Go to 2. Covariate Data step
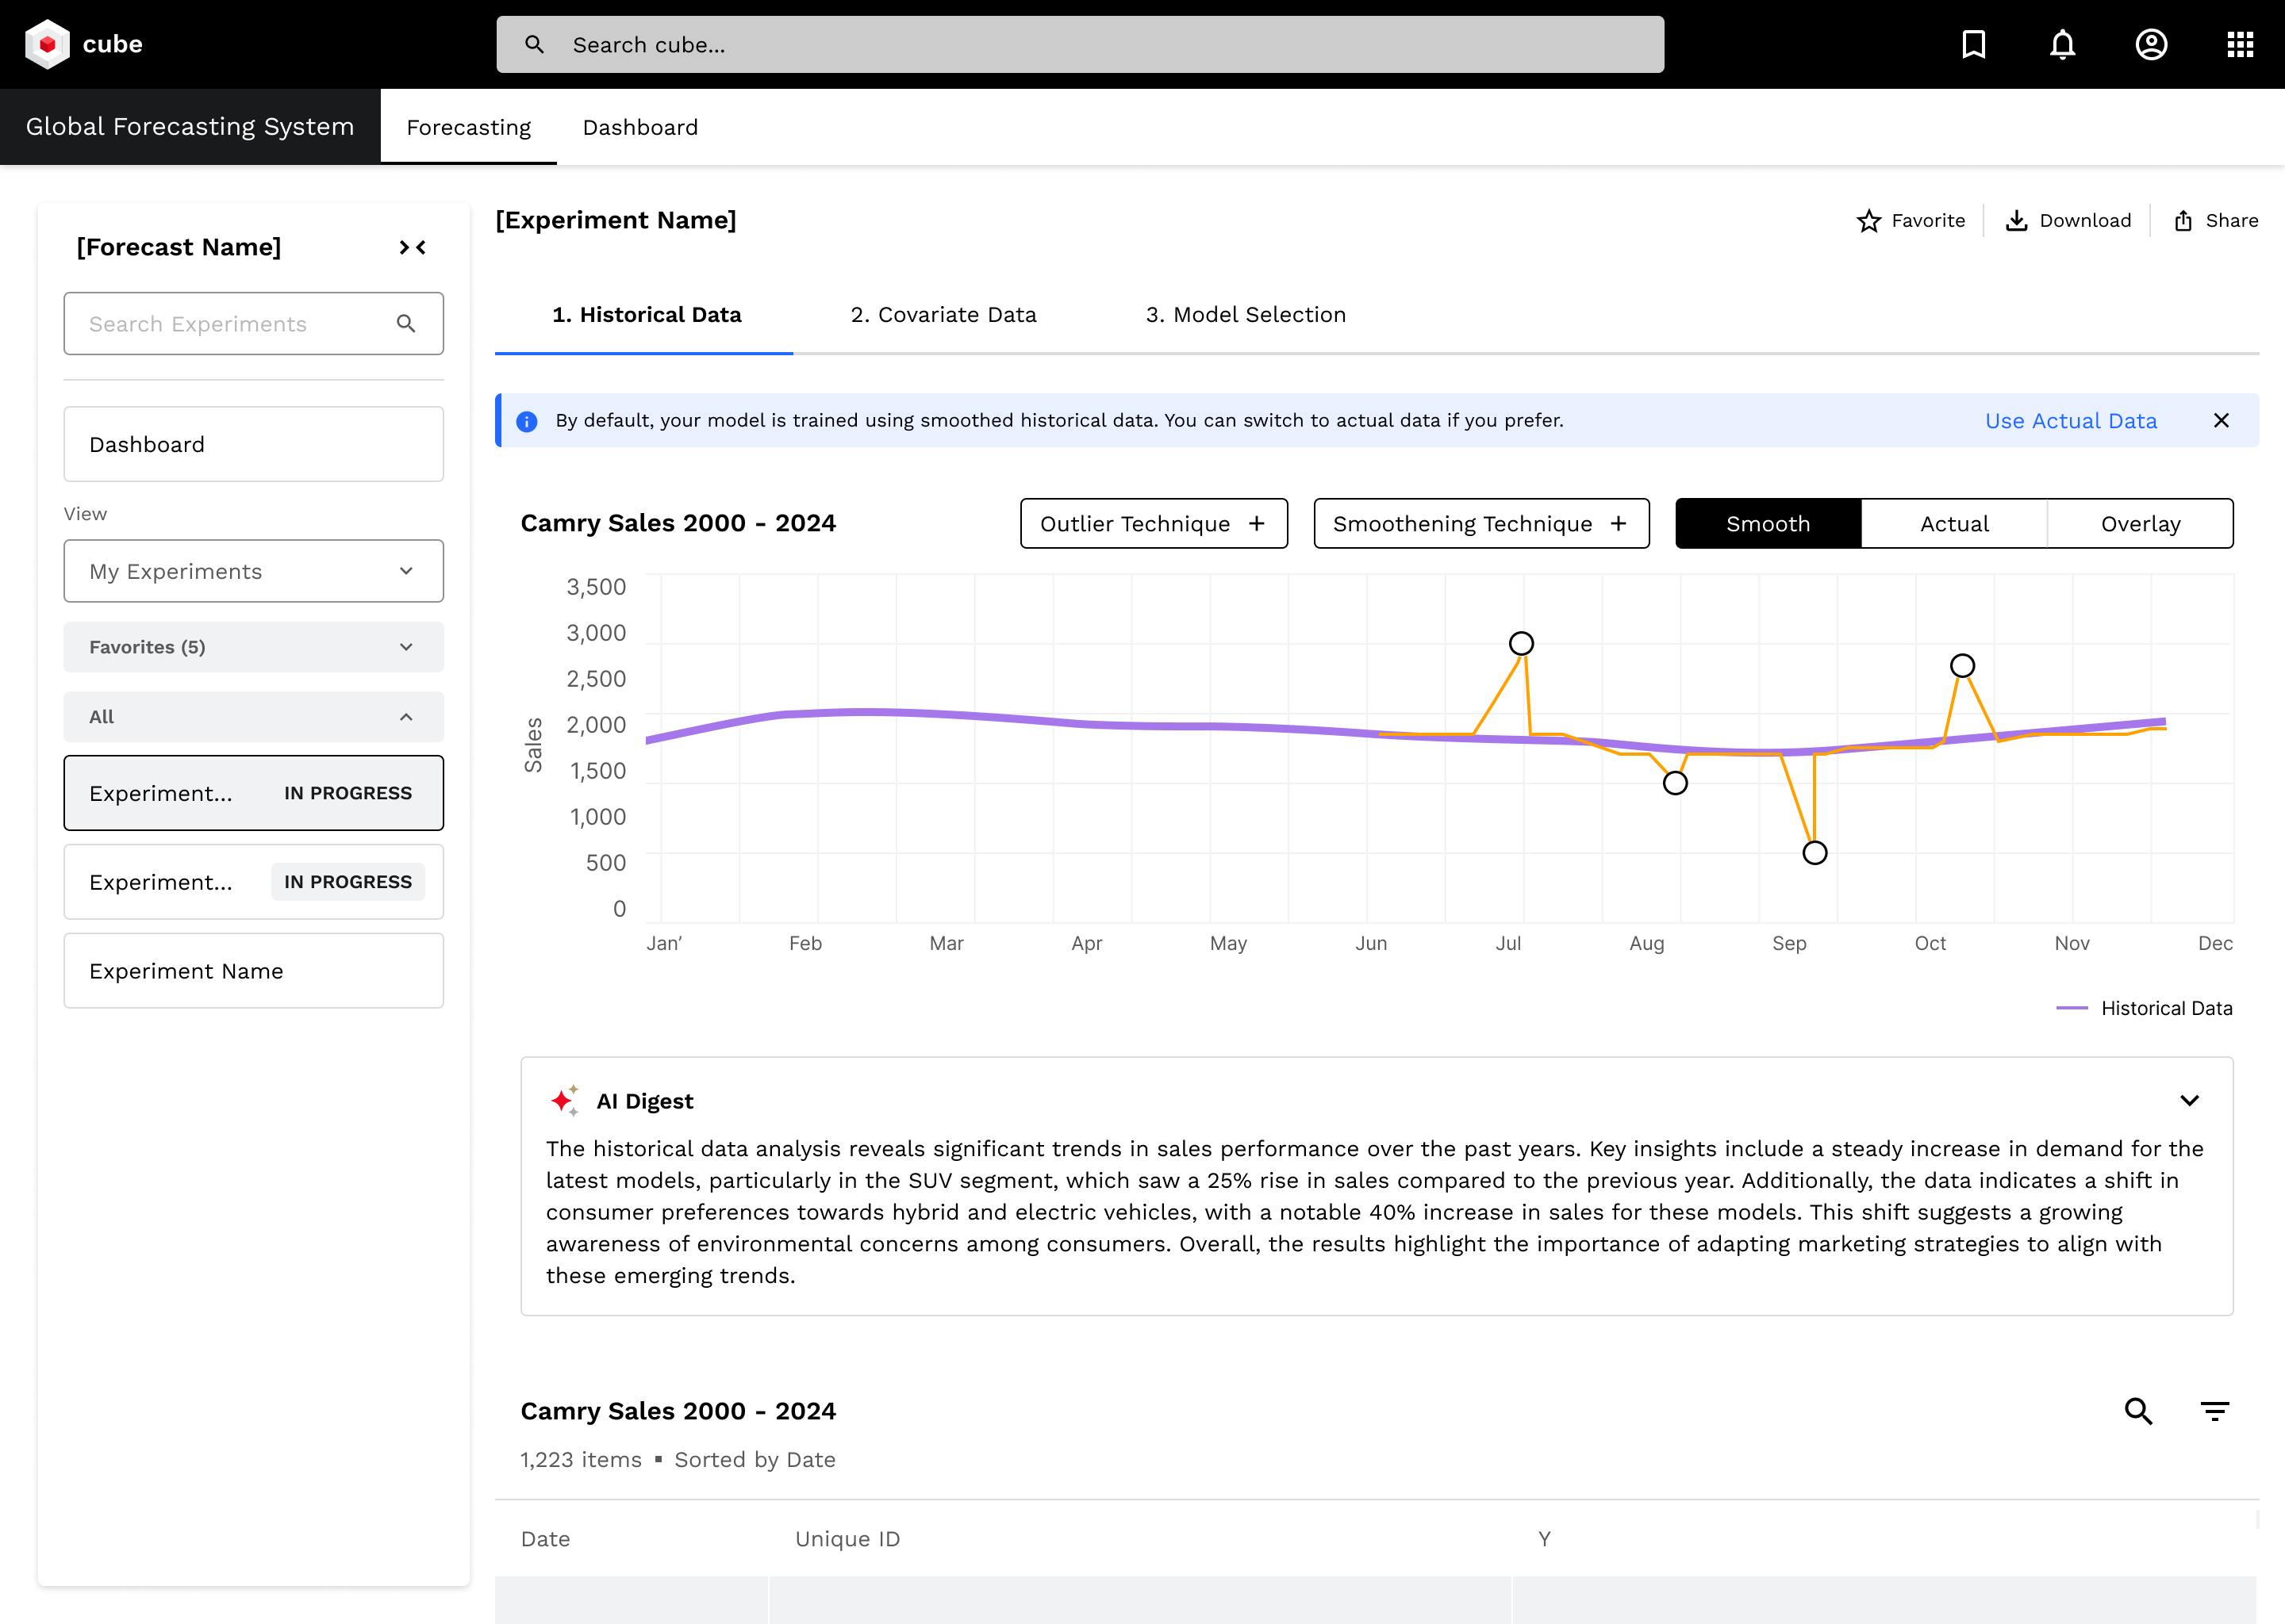Screen dimensions: 2285x1624 [x=943, y=314]
